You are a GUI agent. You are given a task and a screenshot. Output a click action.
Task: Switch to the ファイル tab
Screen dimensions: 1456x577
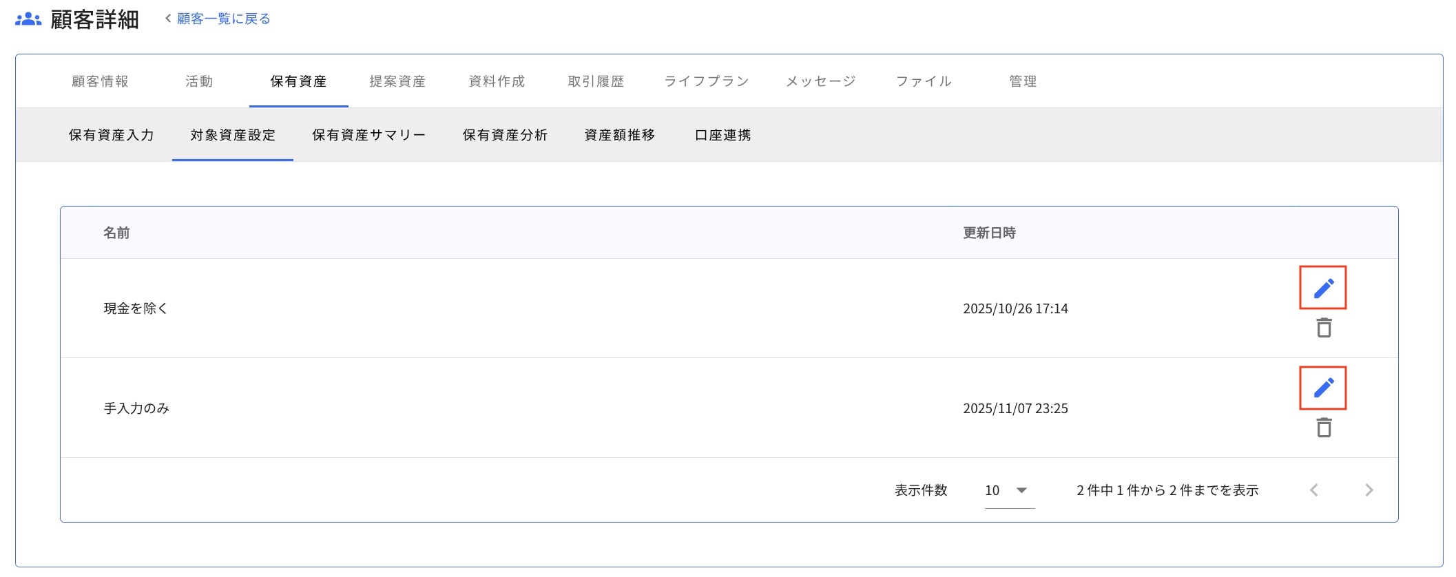924,81
